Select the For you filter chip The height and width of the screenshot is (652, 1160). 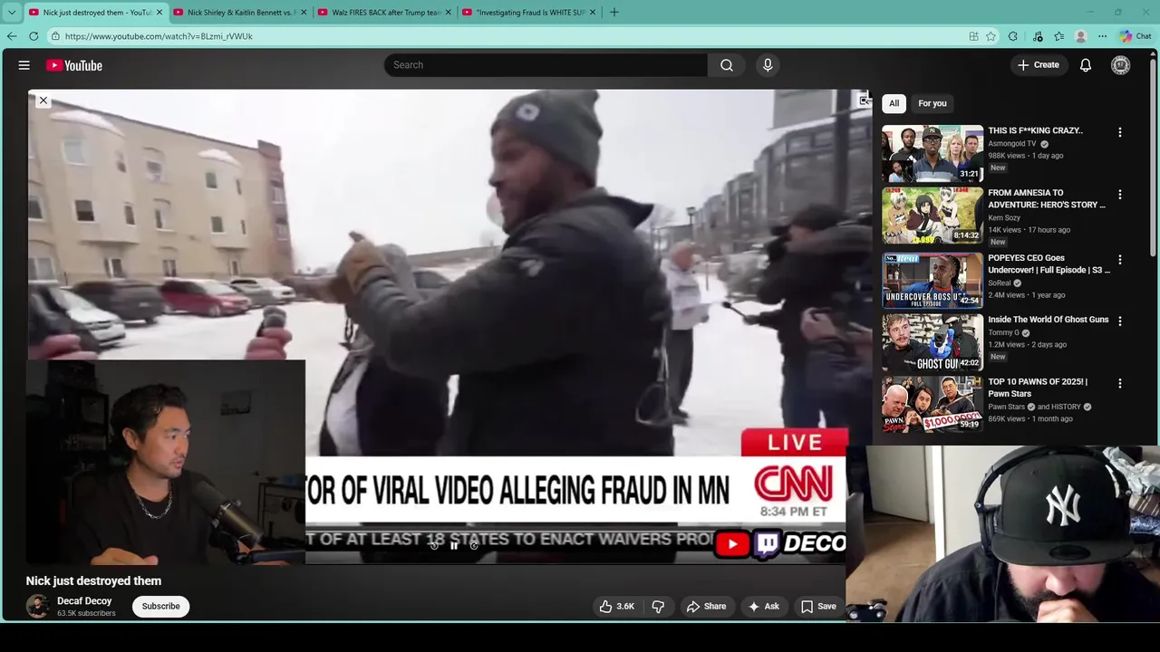point(932,103)
